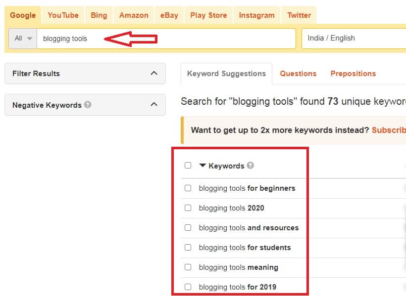
Task: Click the Filter Results panel title
Action: pyautogui.click(x=36, y=74)
